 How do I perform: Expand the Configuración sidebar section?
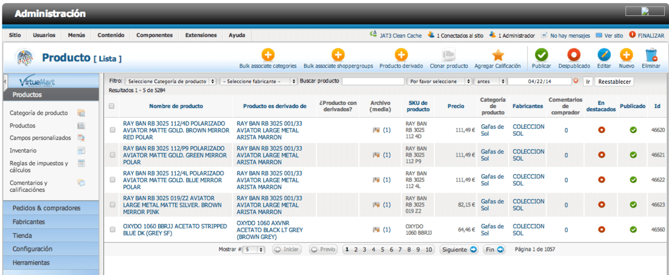(x=50, y=249)
